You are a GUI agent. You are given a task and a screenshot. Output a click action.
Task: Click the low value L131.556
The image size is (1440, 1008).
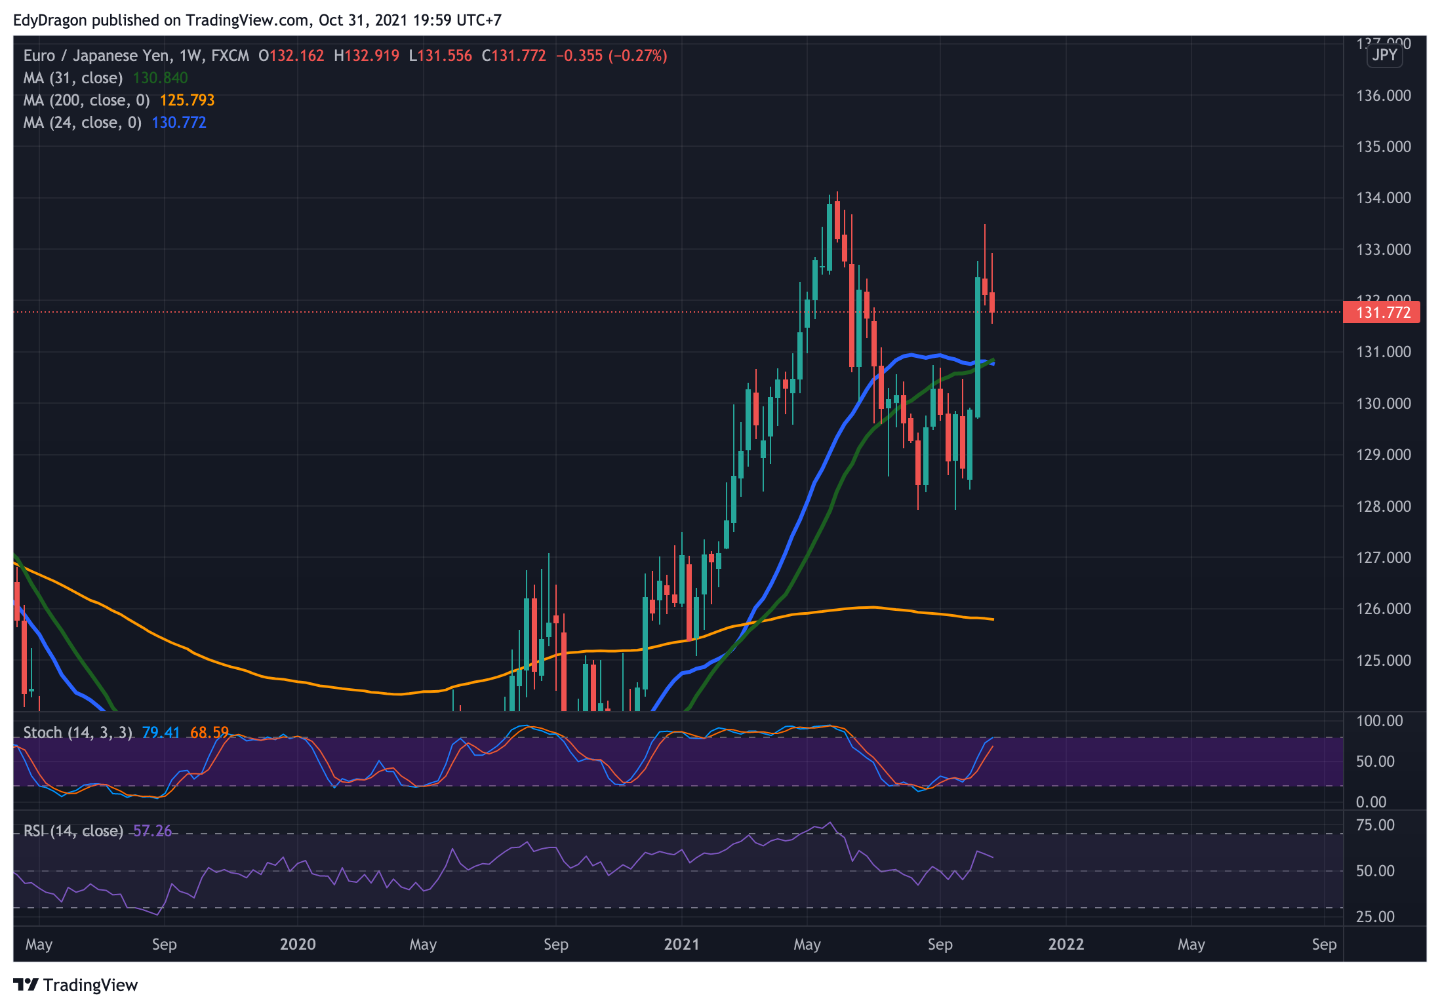[441, 56]
